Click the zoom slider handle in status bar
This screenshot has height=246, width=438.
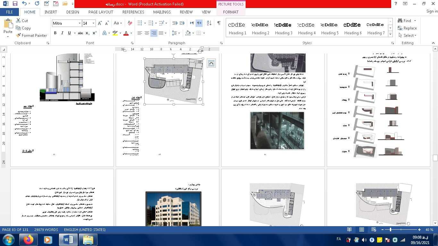click(390, 230)
